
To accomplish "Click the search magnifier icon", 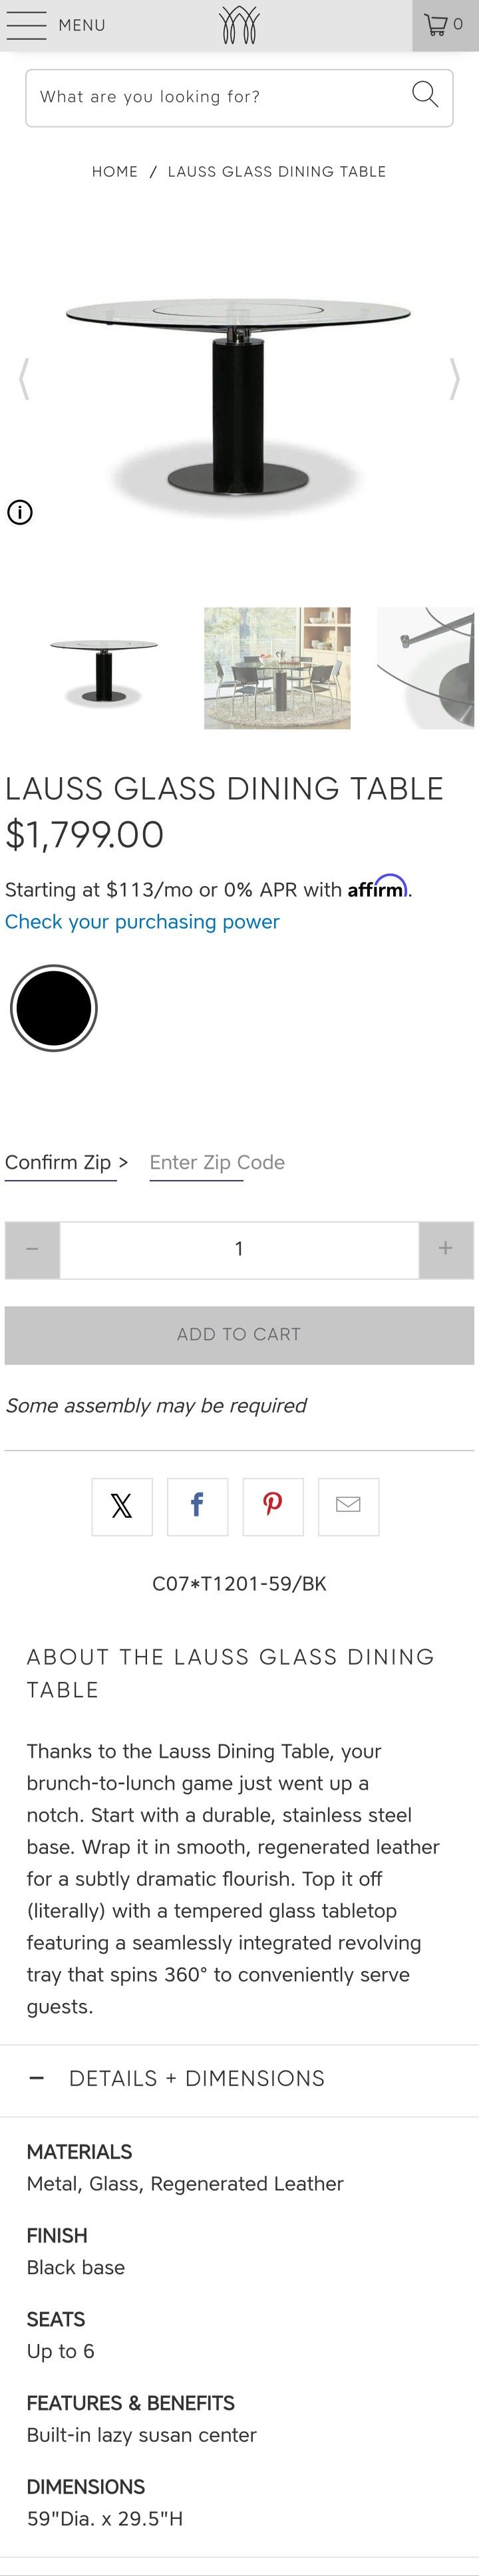I will pyautogui.click(x=425, y=96).
